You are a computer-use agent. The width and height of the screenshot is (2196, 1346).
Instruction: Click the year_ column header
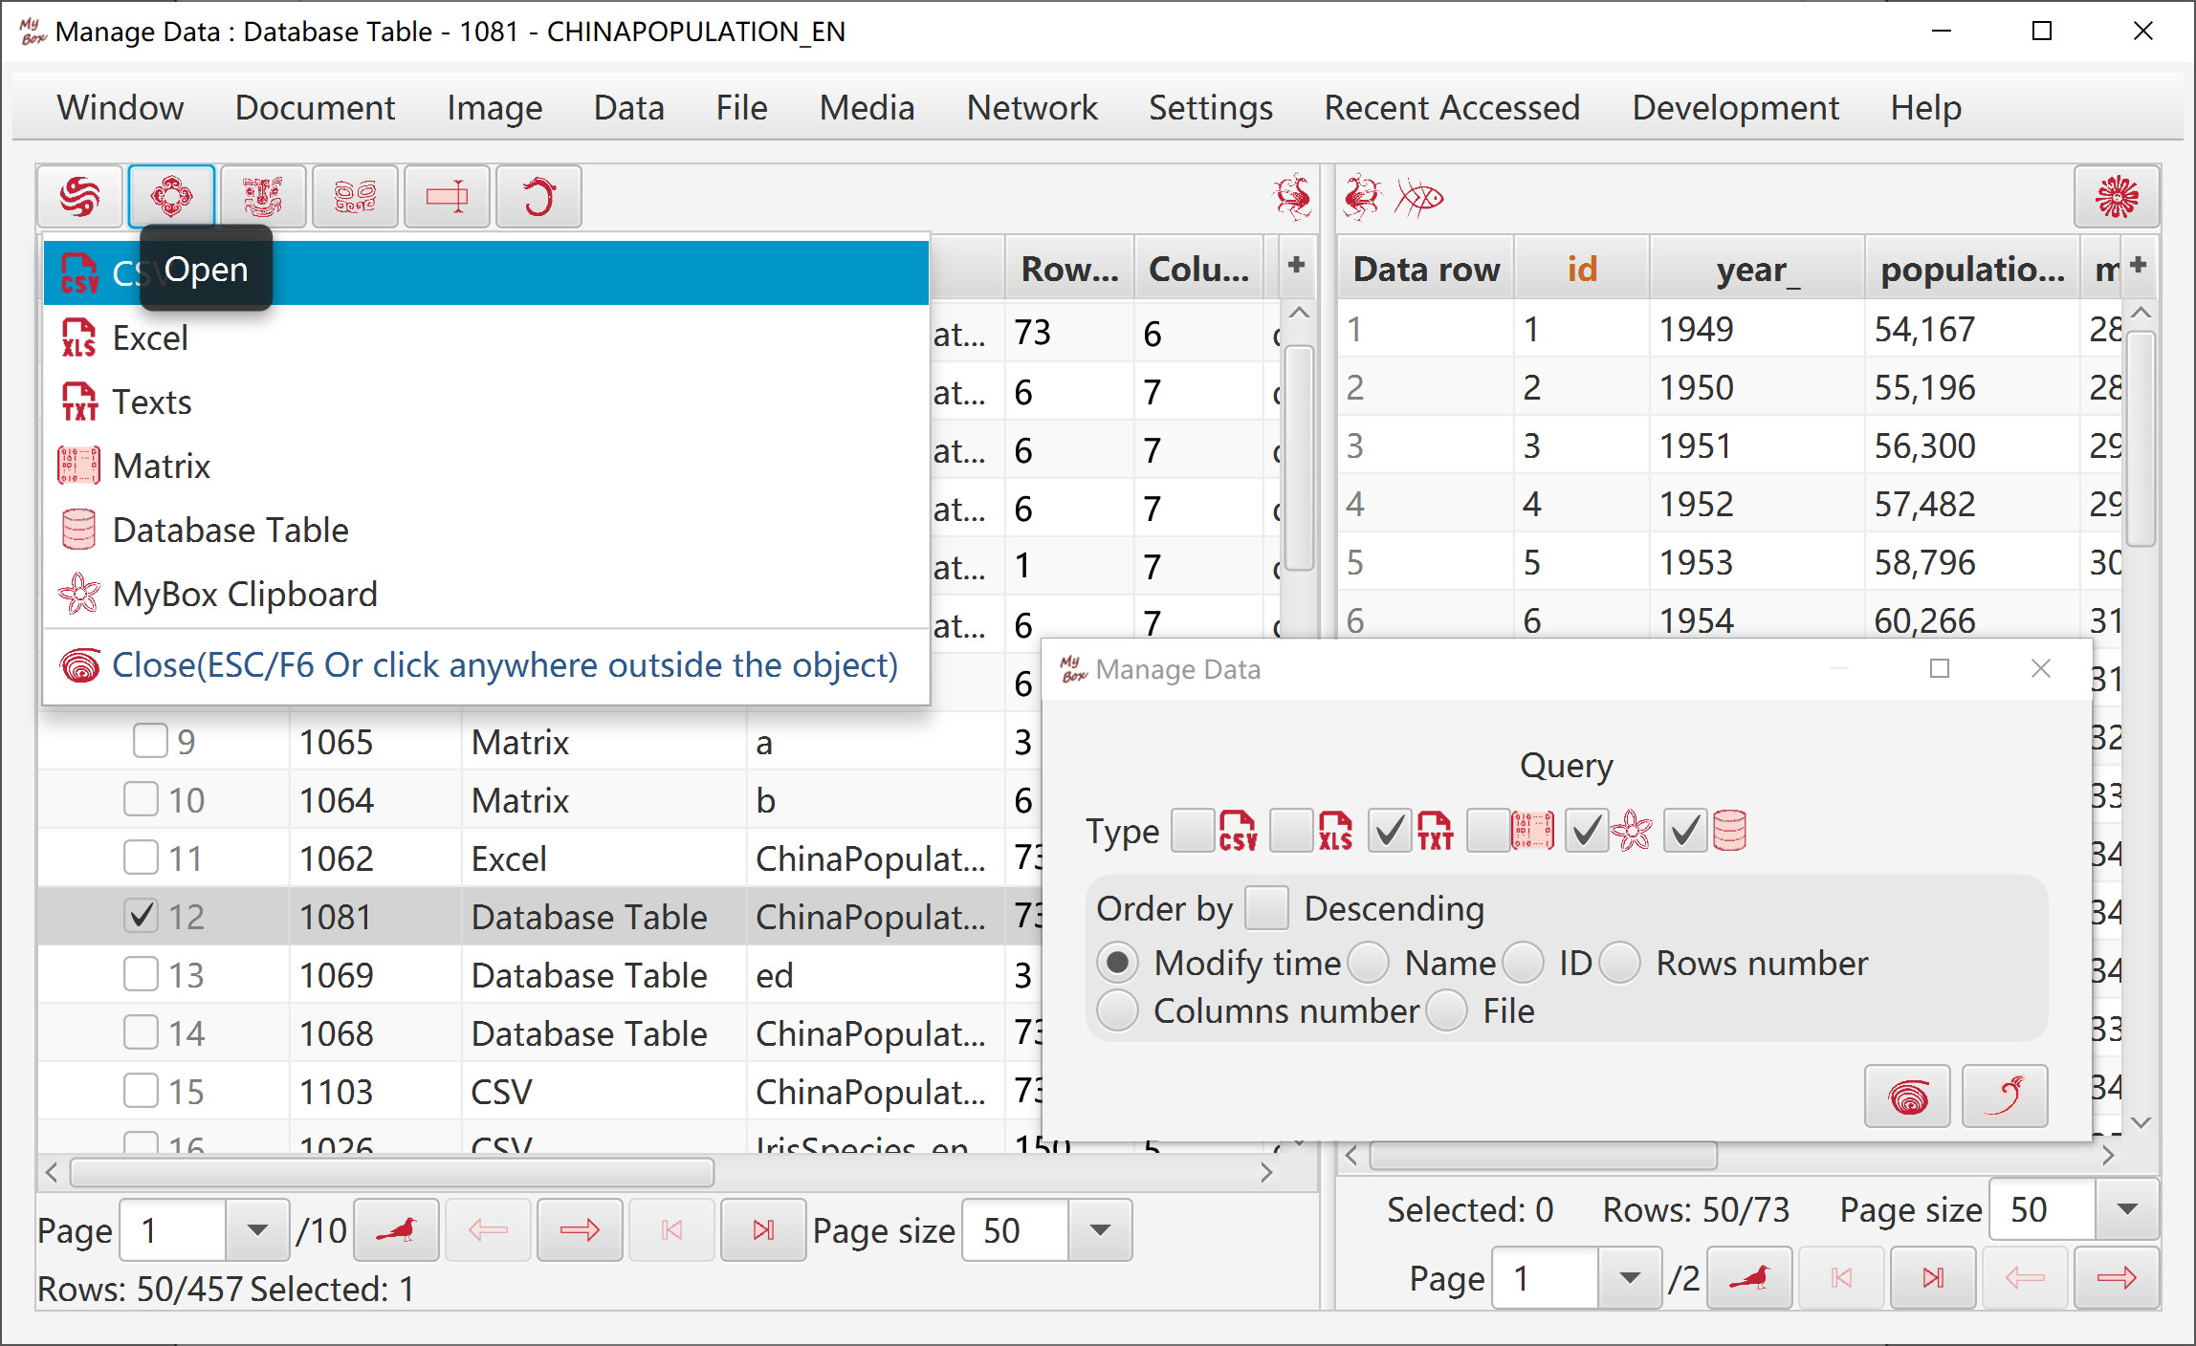pyautogui.click(x=1758, y=269)
